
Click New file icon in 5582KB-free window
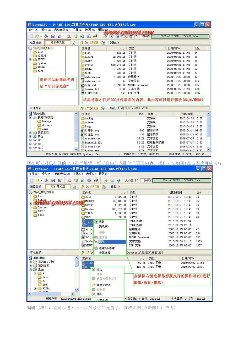31,36
